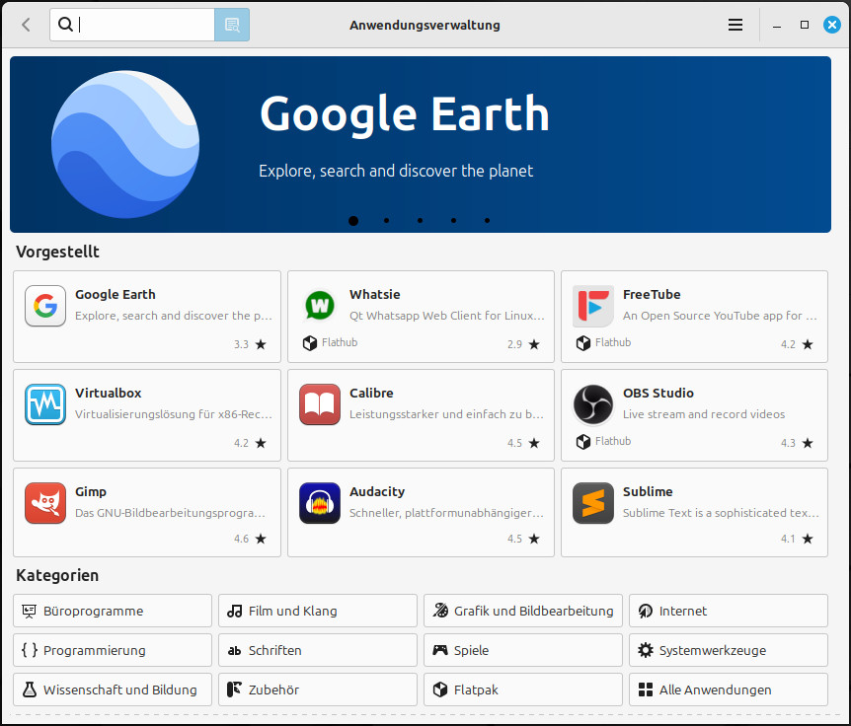Click the Vorgestellt section heading

(x=57, y=252)
